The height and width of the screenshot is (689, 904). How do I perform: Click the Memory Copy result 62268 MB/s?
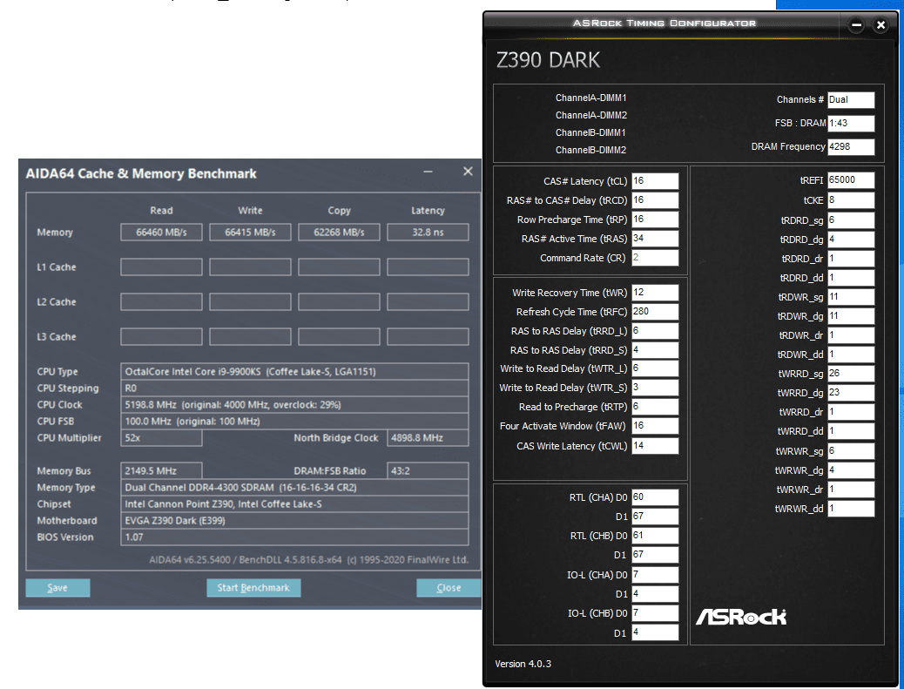[x=339, y=233]
